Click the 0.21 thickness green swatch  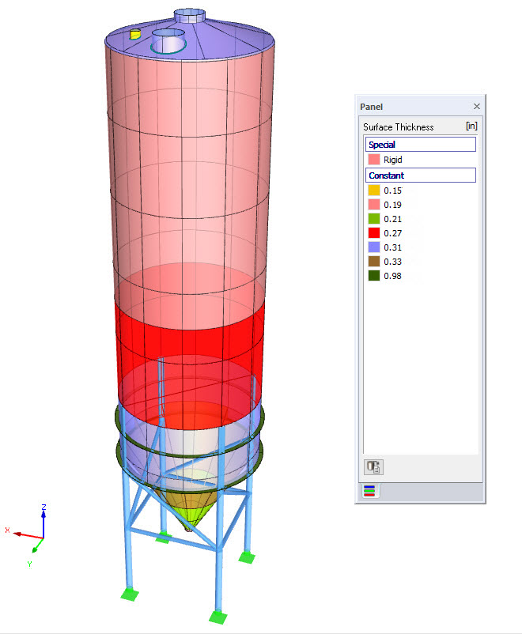tap(374, 219)
